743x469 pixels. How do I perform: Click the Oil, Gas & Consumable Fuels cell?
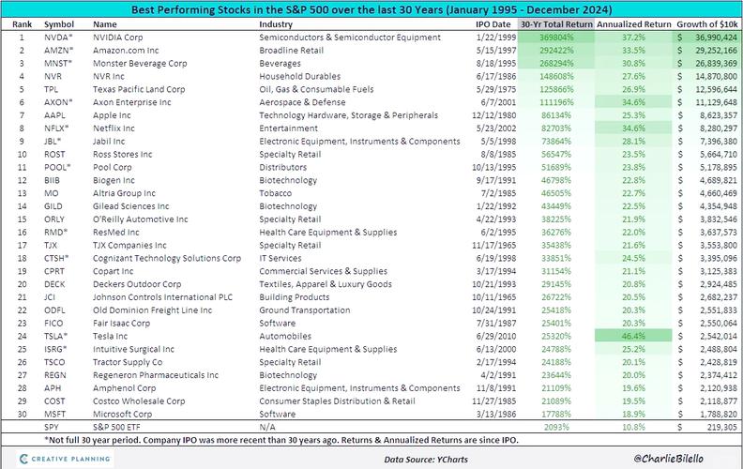316,89
